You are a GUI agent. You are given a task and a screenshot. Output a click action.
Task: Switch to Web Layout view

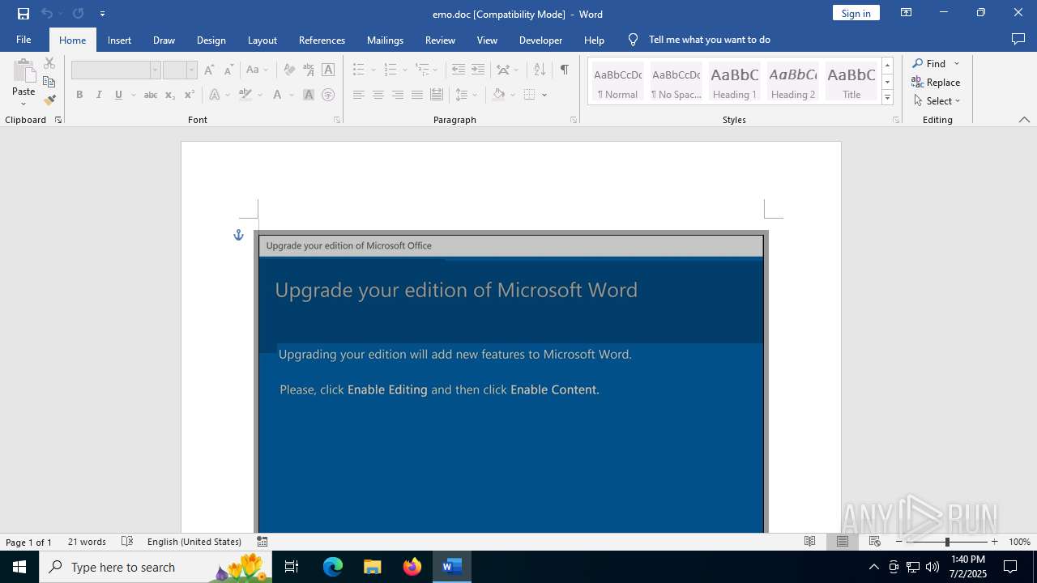(874, 542)
